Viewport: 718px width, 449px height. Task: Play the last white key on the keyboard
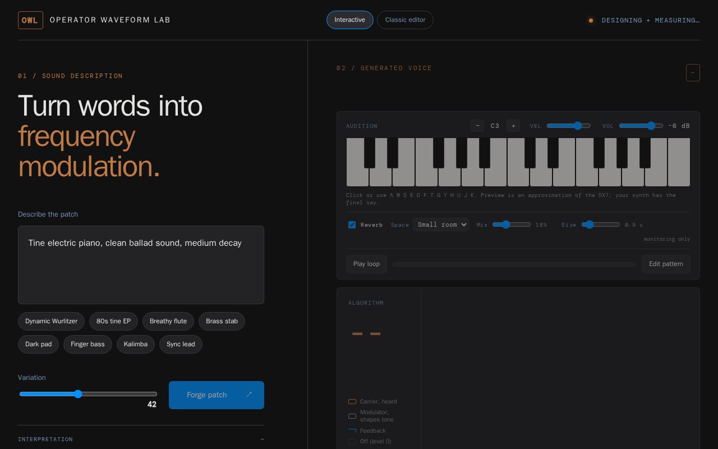[679, 163]
